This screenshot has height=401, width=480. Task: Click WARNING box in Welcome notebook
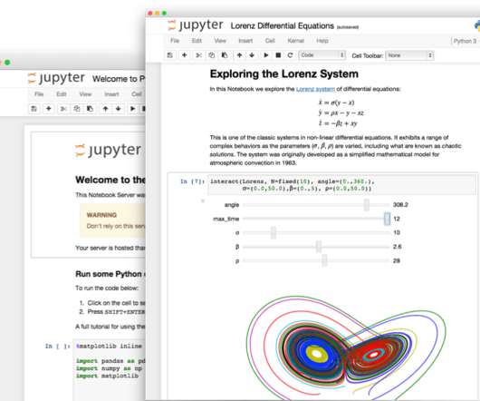tap(112, 220)
